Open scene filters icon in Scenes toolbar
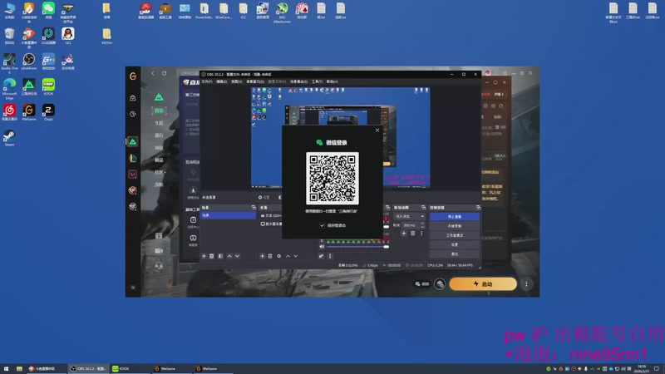Screen dimensions: 665x374 [220, 256]
